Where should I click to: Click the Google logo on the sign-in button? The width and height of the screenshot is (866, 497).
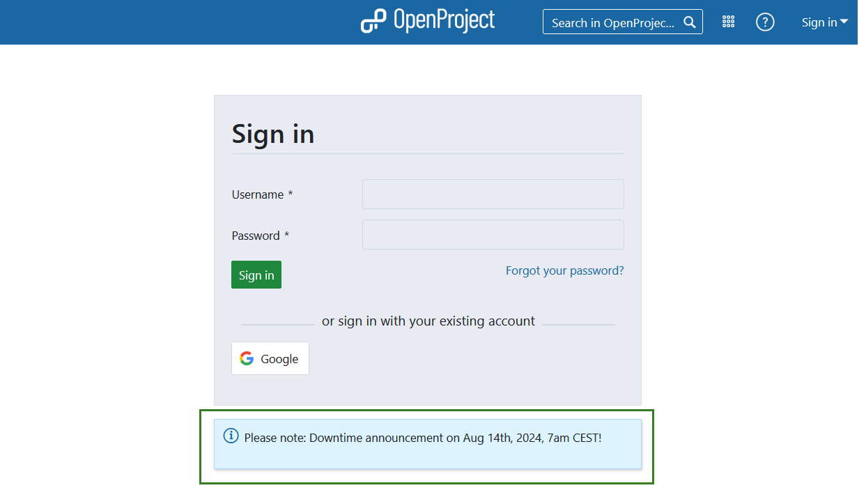247,358
